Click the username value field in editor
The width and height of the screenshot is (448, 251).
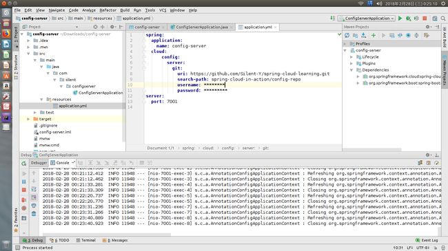[214, 85]
